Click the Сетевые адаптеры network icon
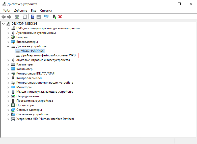197x144 pixels. click(13, 110)
